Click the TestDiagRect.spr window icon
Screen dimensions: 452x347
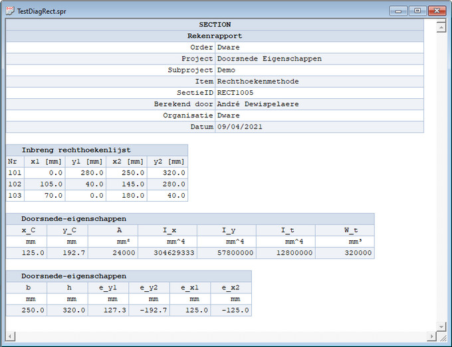(10, 11)
